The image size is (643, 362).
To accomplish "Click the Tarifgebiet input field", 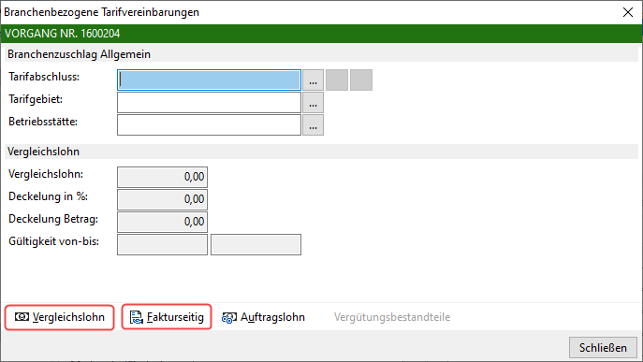I will (x=209, y=103).
